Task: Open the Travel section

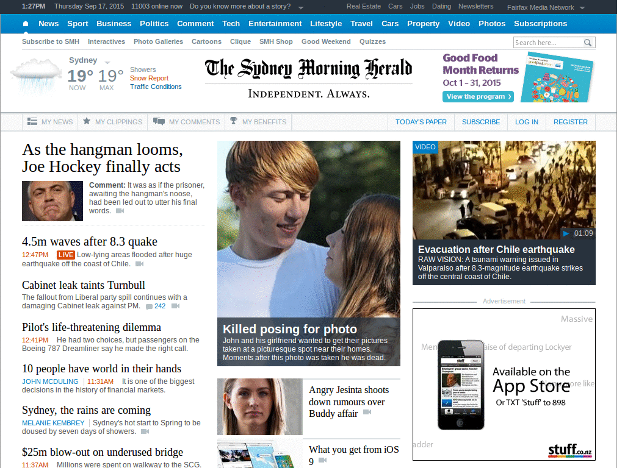Action: 361,24
